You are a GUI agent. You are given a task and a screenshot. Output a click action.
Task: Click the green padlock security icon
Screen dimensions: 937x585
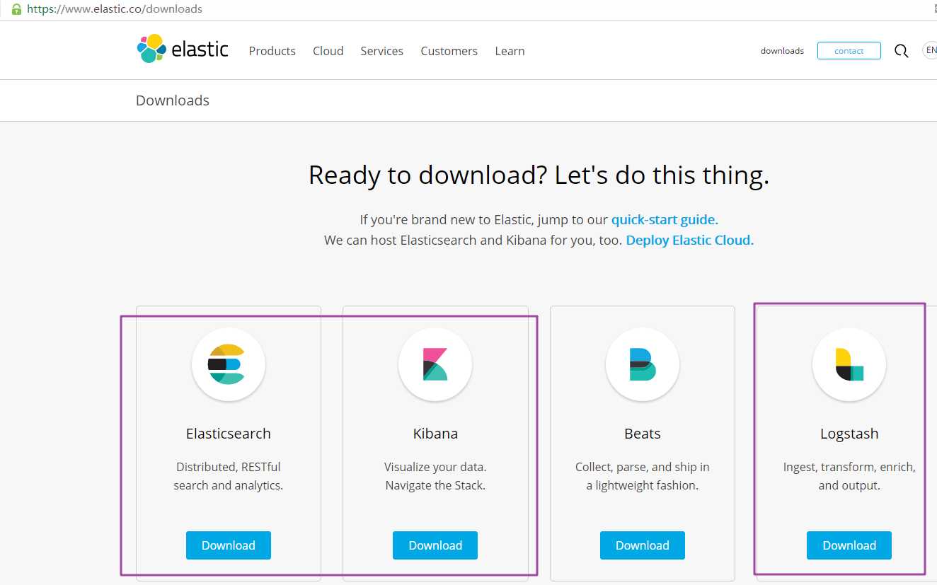(x=16, y=9)
